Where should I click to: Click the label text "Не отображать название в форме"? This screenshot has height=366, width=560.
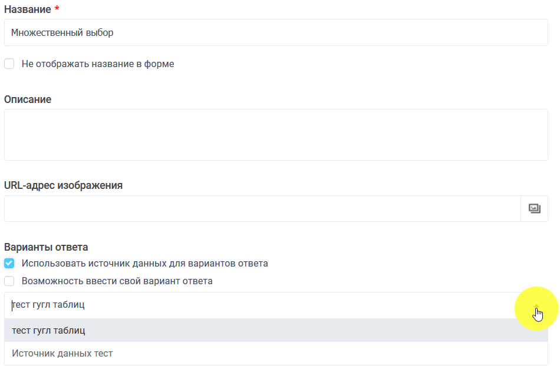pyautogui.click(x=98, y=64)
